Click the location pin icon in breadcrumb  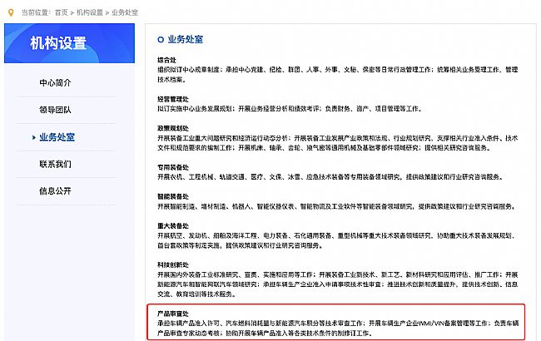[x=11, y=12]
